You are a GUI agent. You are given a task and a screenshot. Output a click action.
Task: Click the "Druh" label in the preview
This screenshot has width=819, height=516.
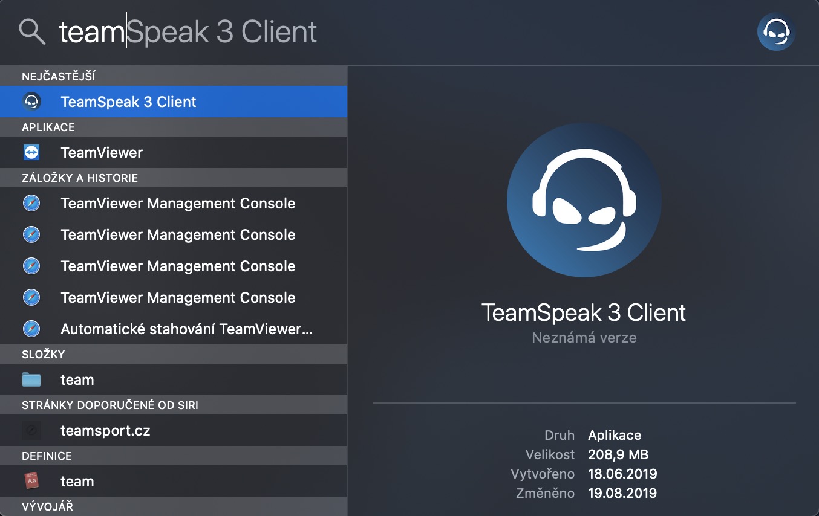pyautogui.click(x=560, y=435)
